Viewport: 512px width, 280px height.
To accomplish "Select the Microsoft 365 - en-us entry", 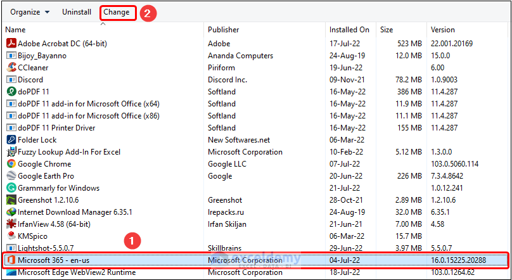I will [x=54, y=260].
